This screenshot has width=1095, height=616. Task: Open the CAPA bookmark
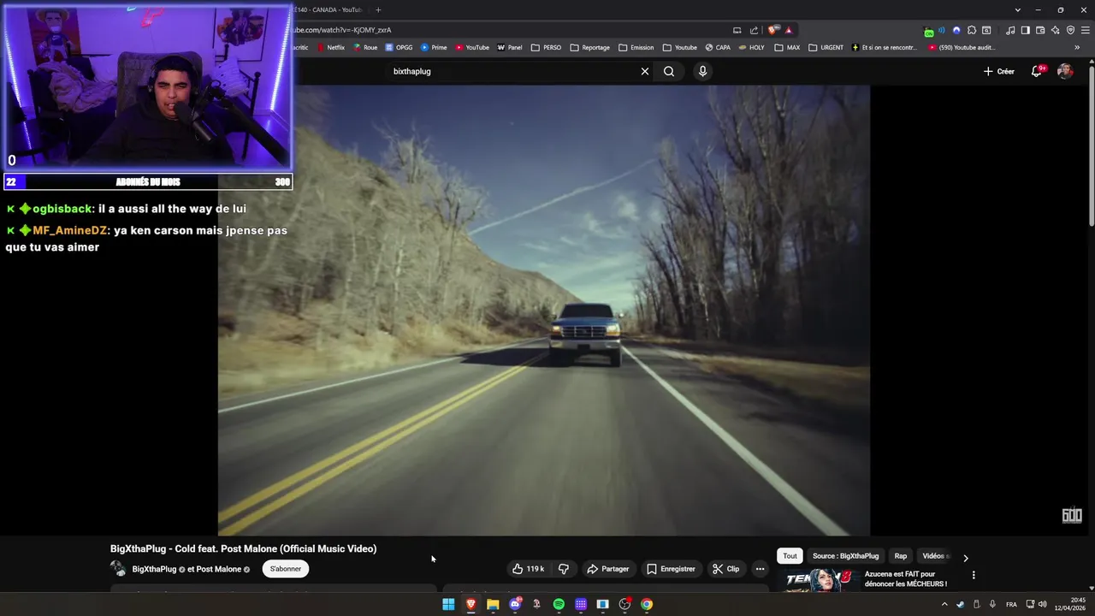point(717,47)
